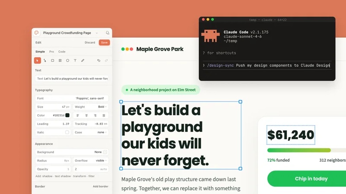Click the funding progress bar
The width and height of the screenshot is (346, 194).
pyautogui.click(x=307, y=150)
